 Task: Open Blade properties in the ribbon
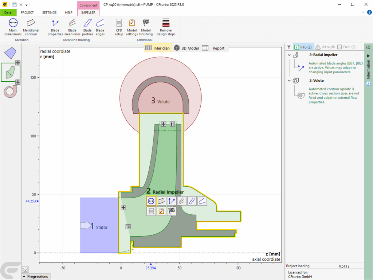55,27
